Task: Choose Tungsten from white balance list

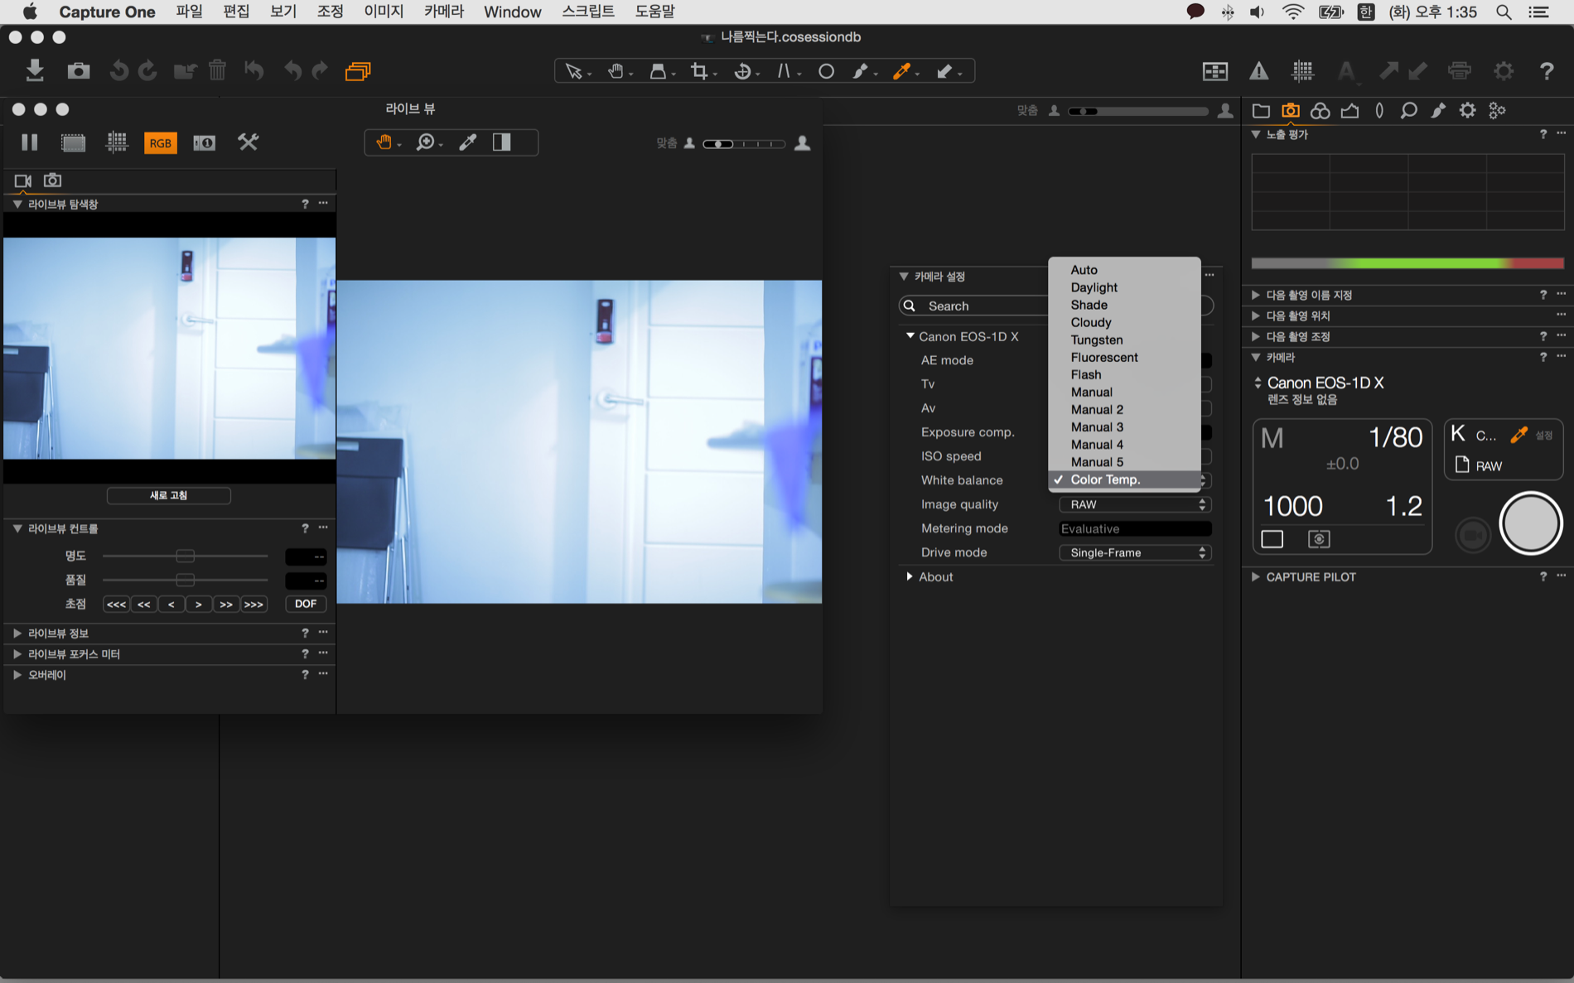Action: (x=1096, y=340)
